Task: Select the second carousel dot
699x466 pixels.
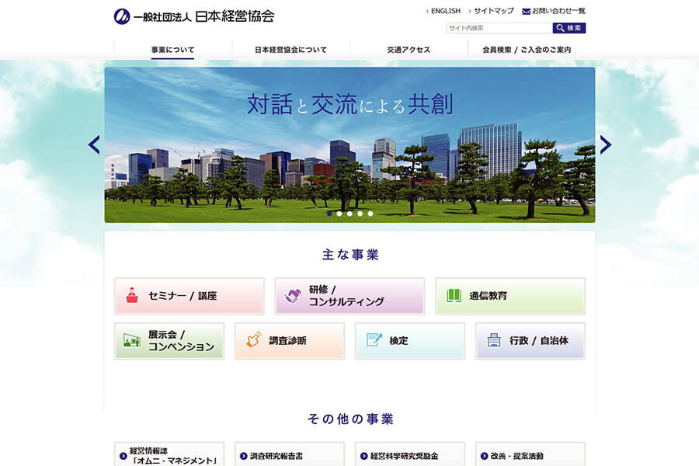Action: tap(339, 214)
